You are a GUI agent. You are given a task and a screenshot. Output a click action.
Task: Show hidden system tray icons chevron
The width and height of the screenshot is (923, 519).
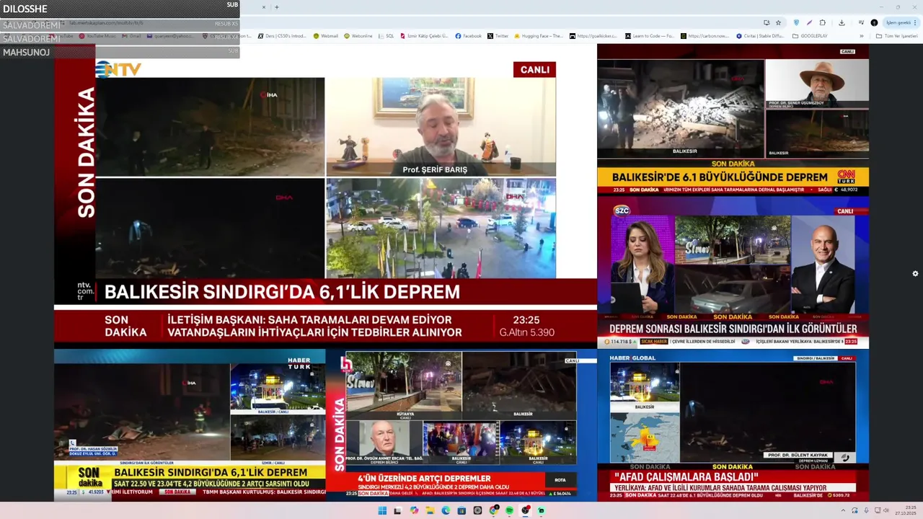(x=843, y=510)
